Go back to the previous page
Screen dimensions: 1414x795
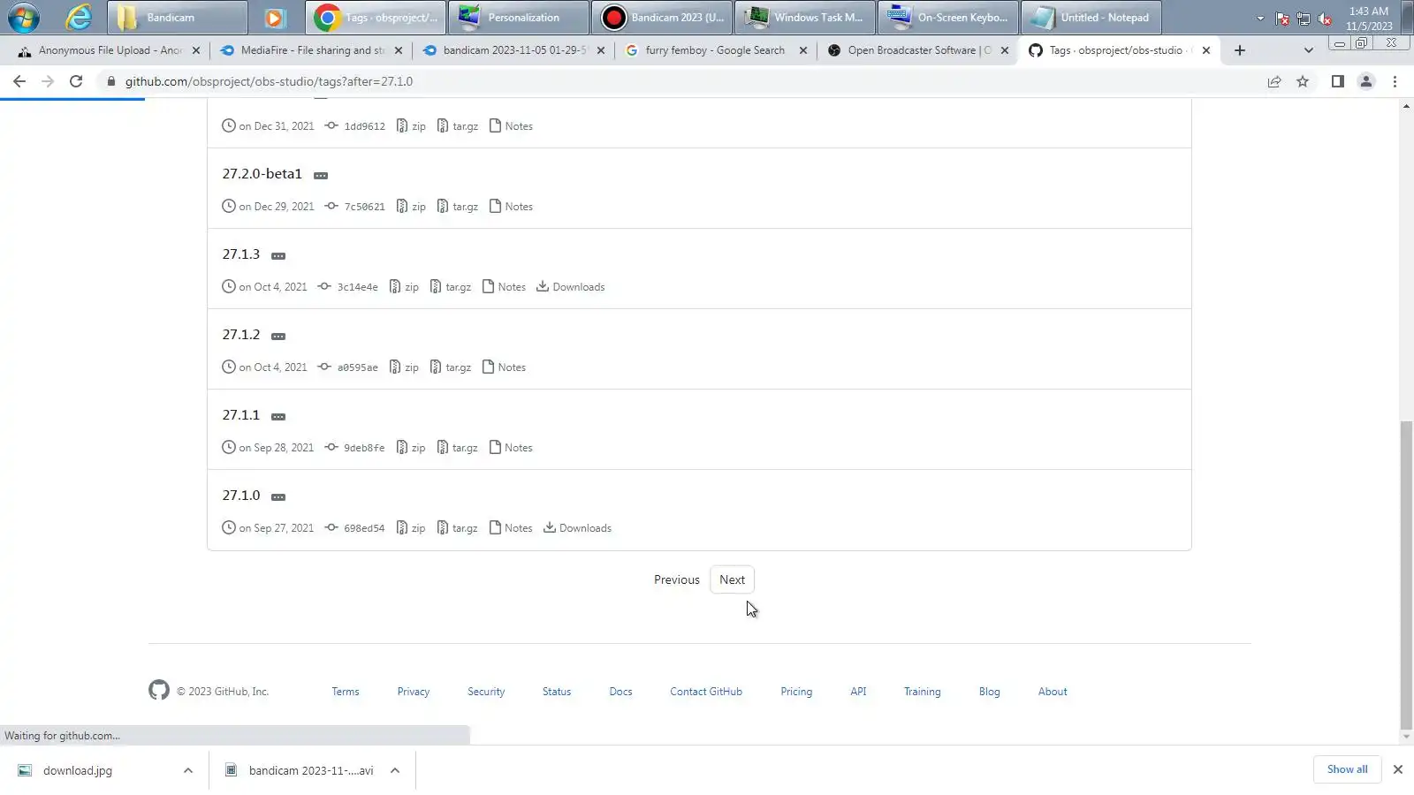tap(19, 81)
